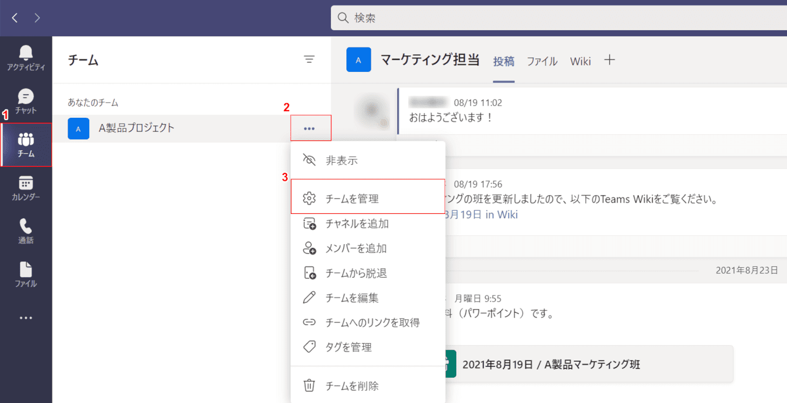Click the マーケティング担当 channel avatar
The width and height of the screenshot is (787, 403).
358,59
